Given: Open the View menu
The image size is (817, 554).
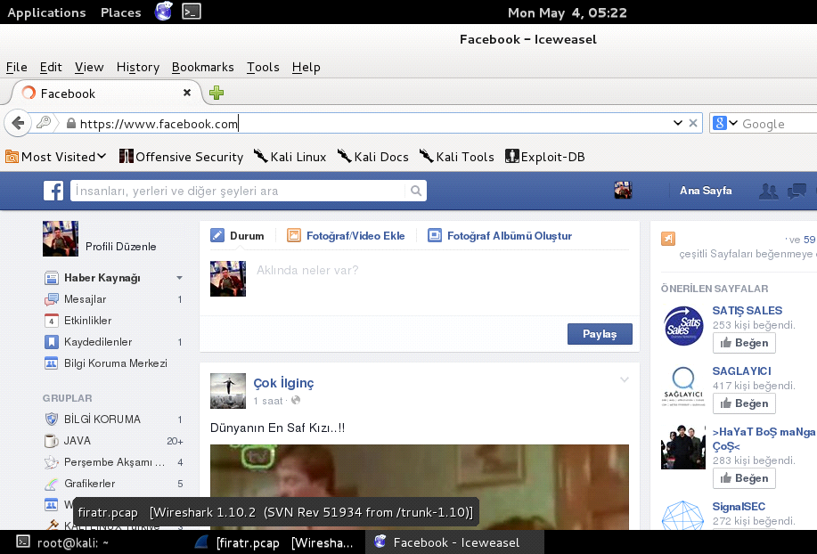Looking at the screenshot, I should 89,67.
